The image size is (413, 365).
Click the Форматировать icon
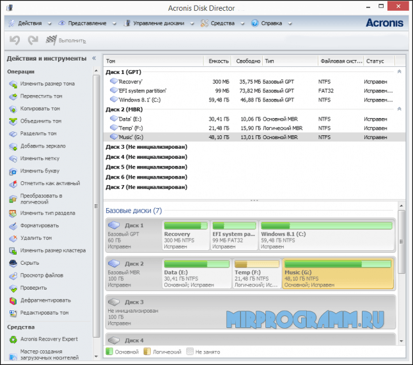pyautogui.click(x=13, y=226)
